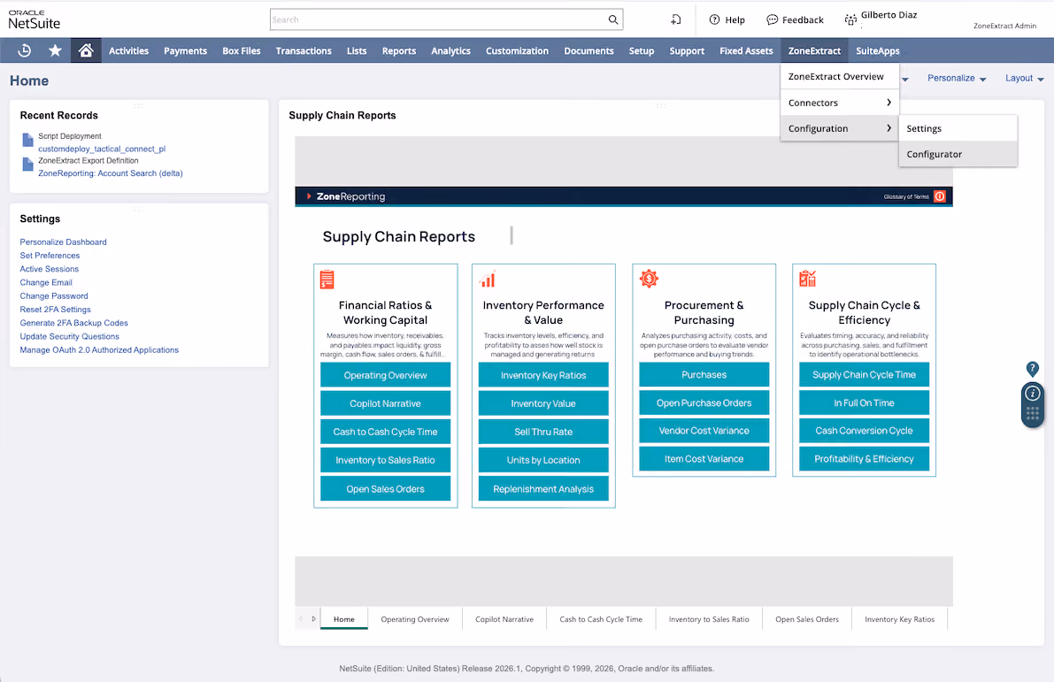The width and height of the screenshot is (1054, 682).
Task: Open the Feedback speech bubble icon
Action: (772, 19)
